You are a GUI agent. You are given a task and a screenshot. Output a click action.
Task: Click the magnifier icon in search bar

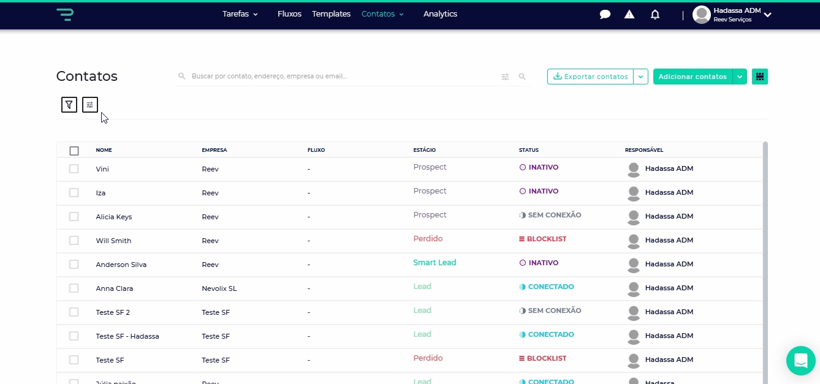coord(522,77)
